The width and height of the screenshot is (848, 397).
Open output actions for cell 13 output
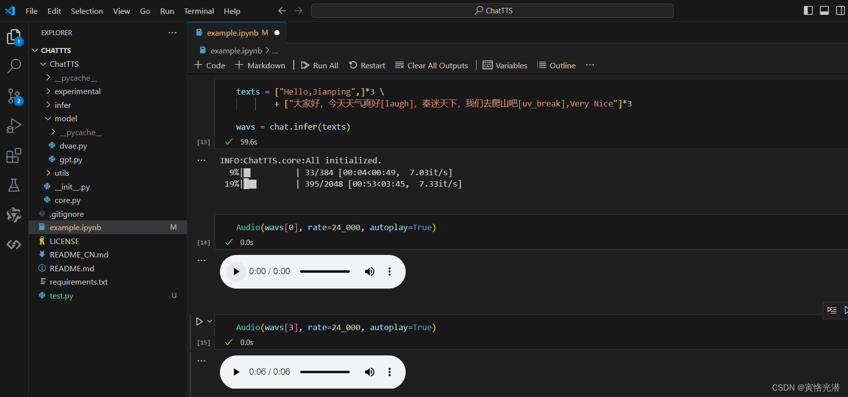point(202,160)
